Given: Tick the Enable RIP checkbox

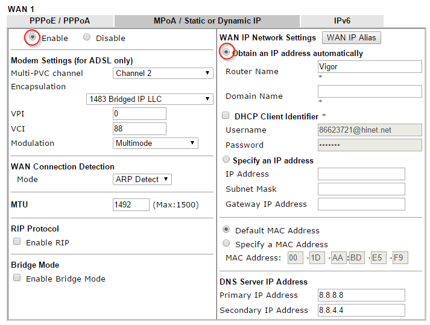Looking at the screenshot, I should coord(17,242).
